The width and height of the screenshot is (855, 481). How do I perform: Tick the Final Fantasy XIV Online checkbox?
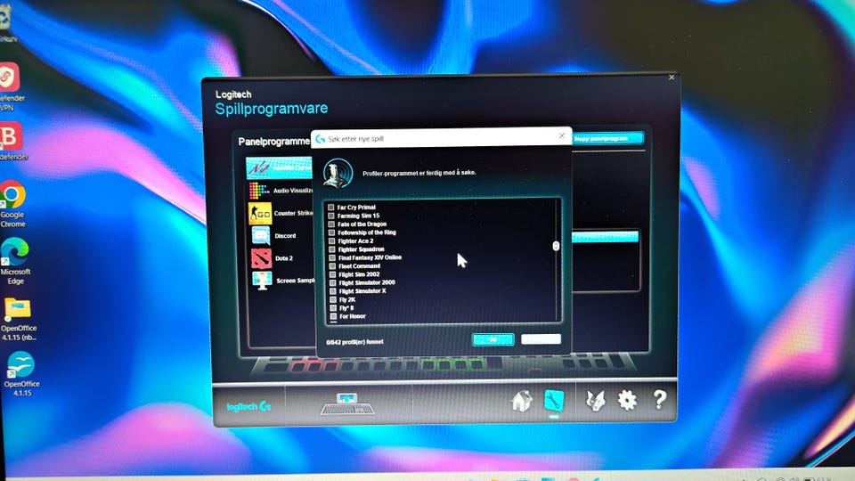tap(331, 257)
